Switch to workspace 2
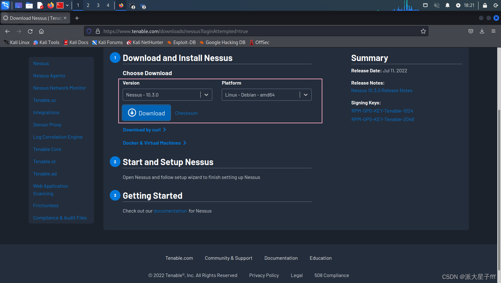Screen dimensions: 501x283 (x=88, y=5)
